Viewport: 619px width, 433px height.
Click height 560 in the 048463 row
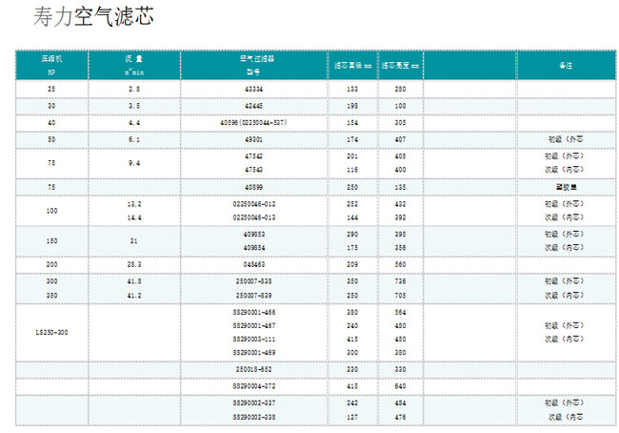400,264
